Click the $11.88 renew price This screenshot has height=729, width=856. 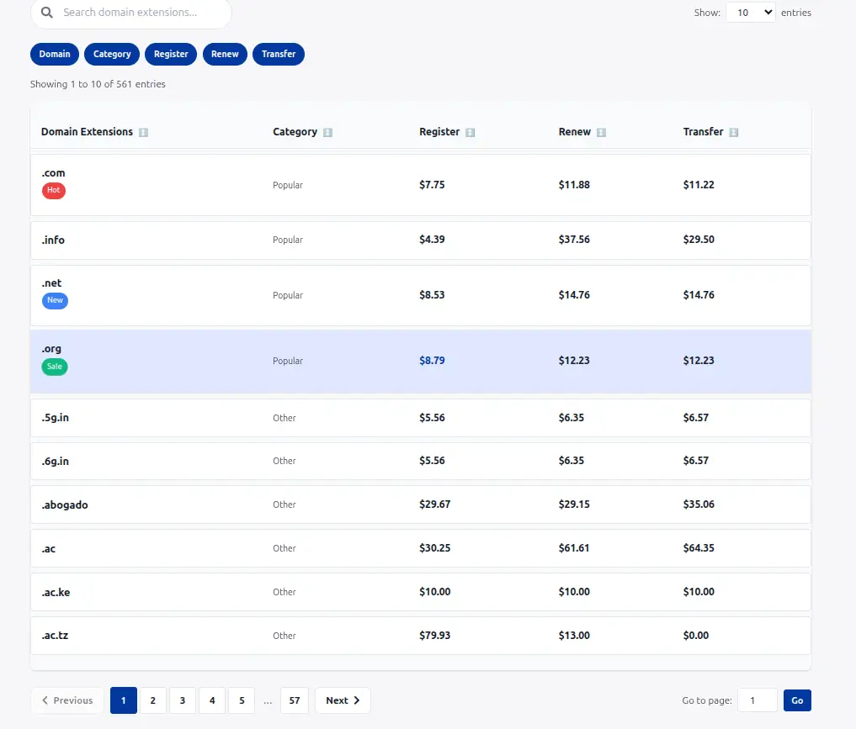tap(574, 185)
